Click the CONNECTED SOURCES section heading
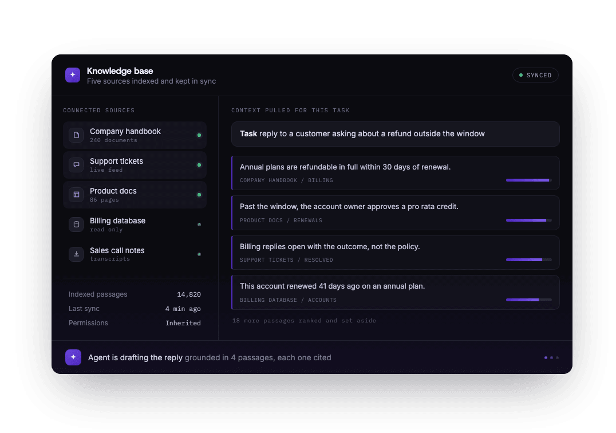This screenshot has width=616, height=433. click(99, 111)
